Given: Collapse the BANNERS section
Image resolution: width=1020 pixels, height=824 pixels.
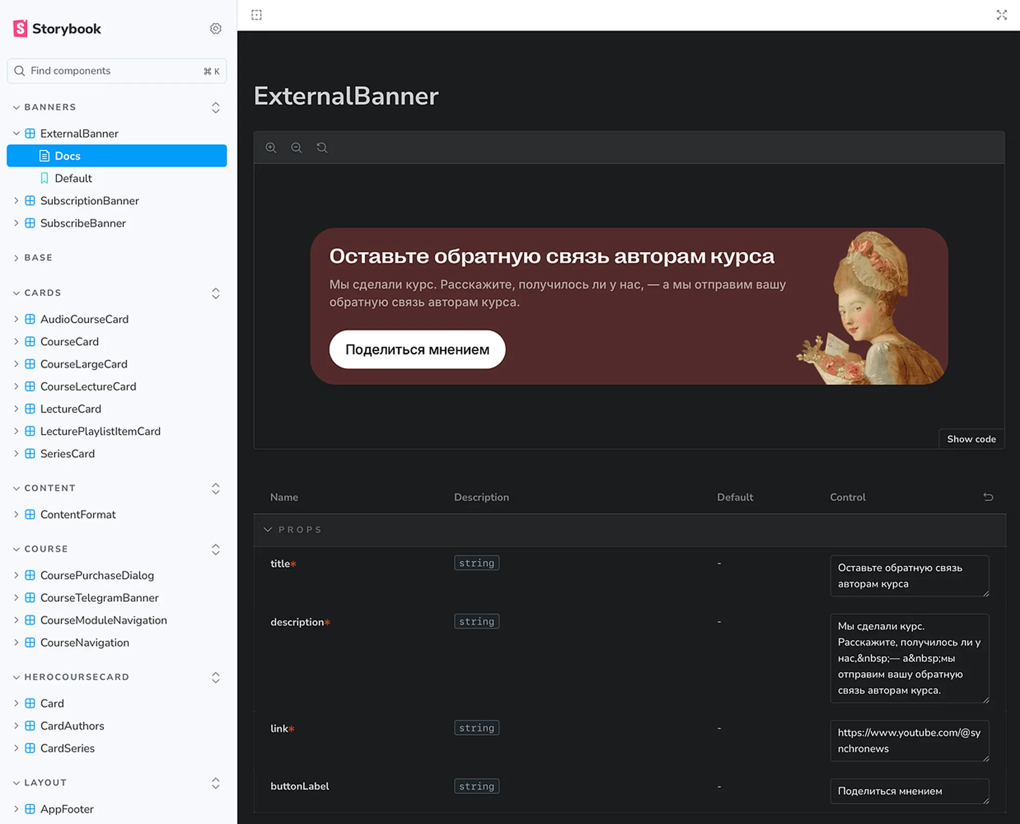Looking at the screenshot, I should pos(45,107).
